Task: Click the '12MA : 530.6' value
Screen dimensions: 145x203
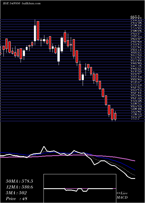Action: pos(19,187)
